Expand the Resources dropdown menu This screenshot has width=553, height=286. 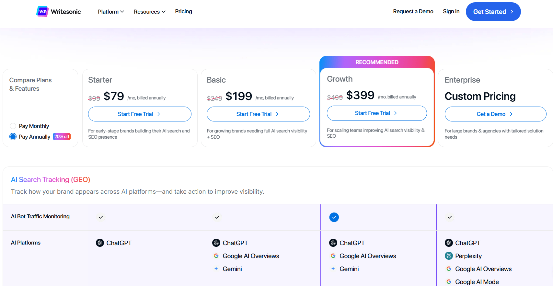150,12
